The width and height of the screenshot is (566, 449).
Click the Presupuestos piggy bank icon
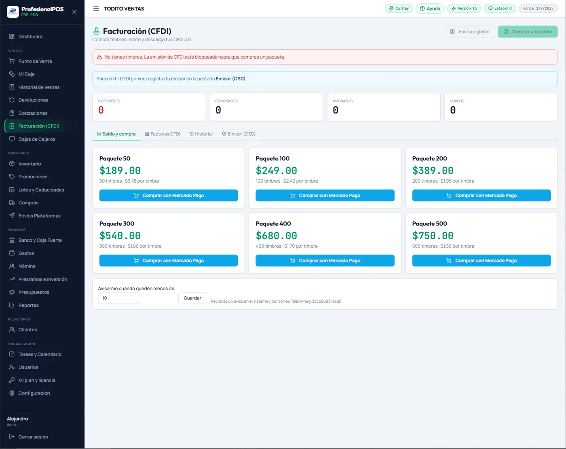click(12, 292)
